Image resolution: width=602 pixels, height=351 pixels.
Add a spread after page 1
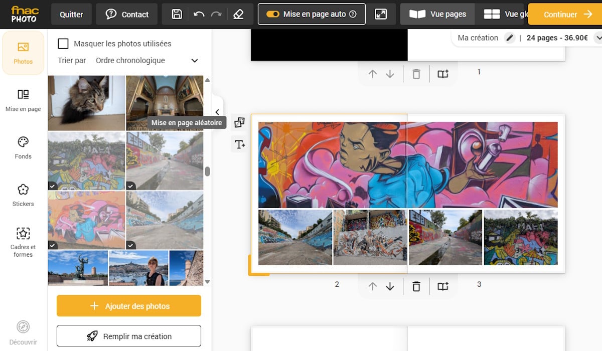(x=442, y=74)
